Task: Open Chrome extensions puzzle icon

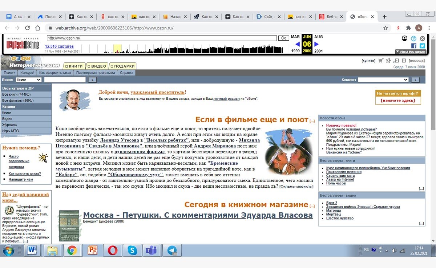Action: click(408, 28)
